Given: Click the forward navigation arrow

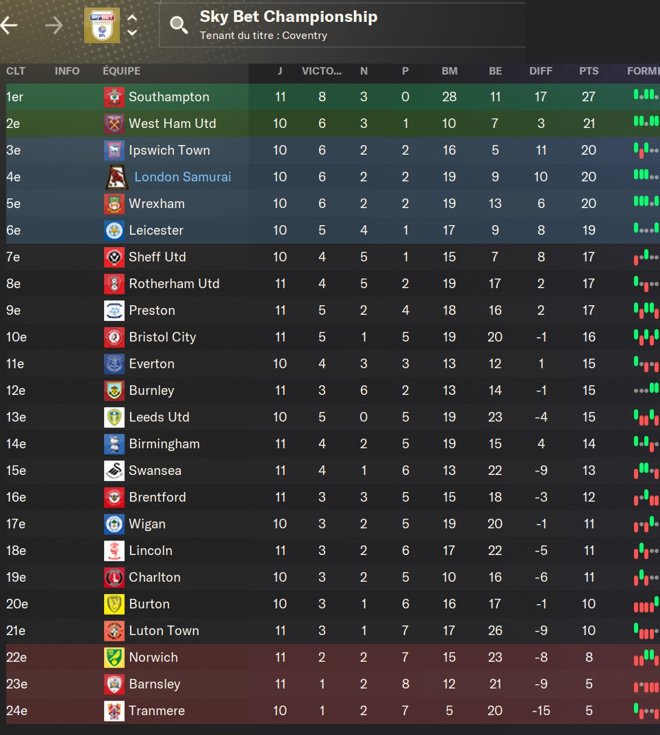Looking at the screenshot, I should [x=53, y=26].
